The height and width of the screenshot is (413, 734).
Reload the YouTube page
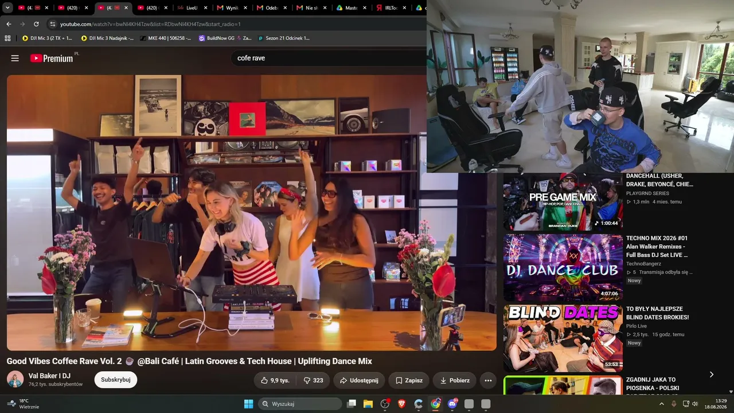36,24
